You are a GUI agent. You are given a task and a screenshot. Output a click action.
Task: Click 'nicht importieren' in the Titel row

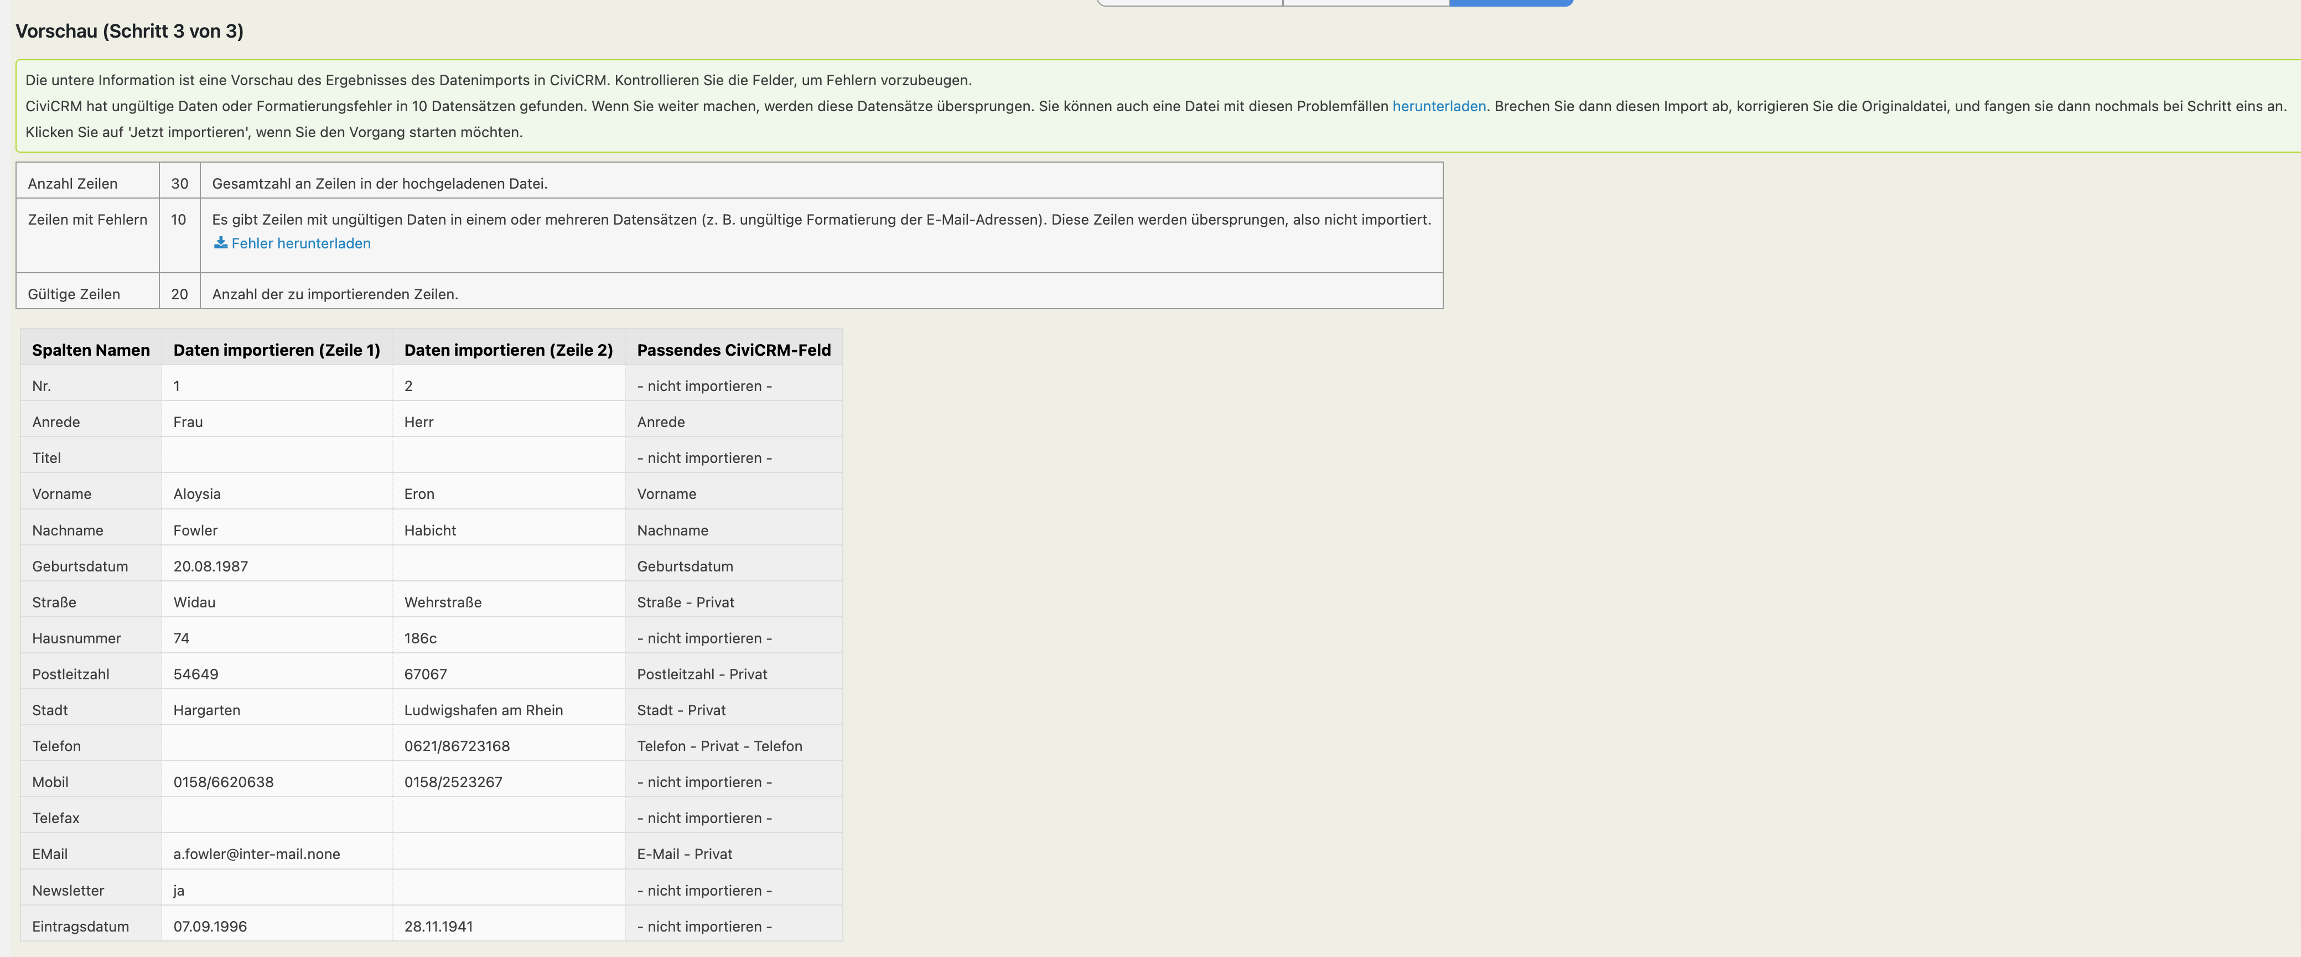pos(705,458)
